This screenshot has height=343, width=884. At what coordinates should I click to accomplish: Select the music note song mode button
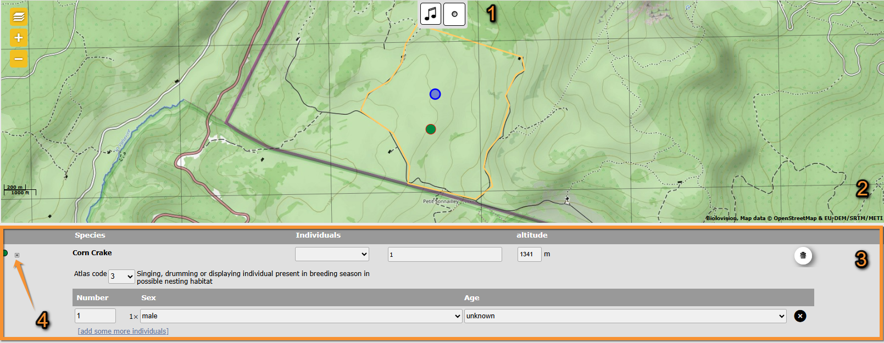coord(431,14)
